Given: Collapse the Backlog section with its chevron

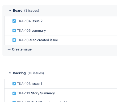Looking at the screenshot, I should [10, 73].
